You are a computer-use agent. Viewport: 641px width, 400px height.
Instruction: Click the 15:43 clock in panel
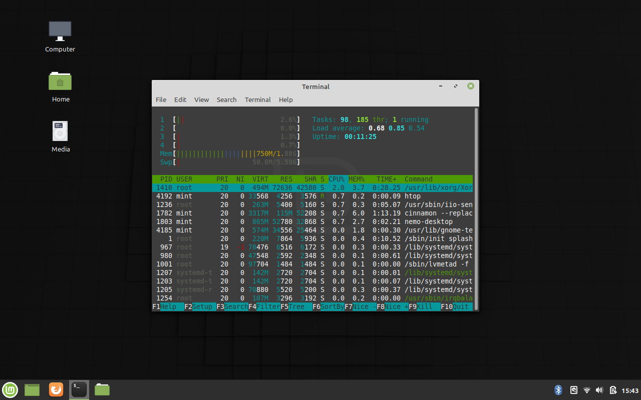(x=630, y=390)
